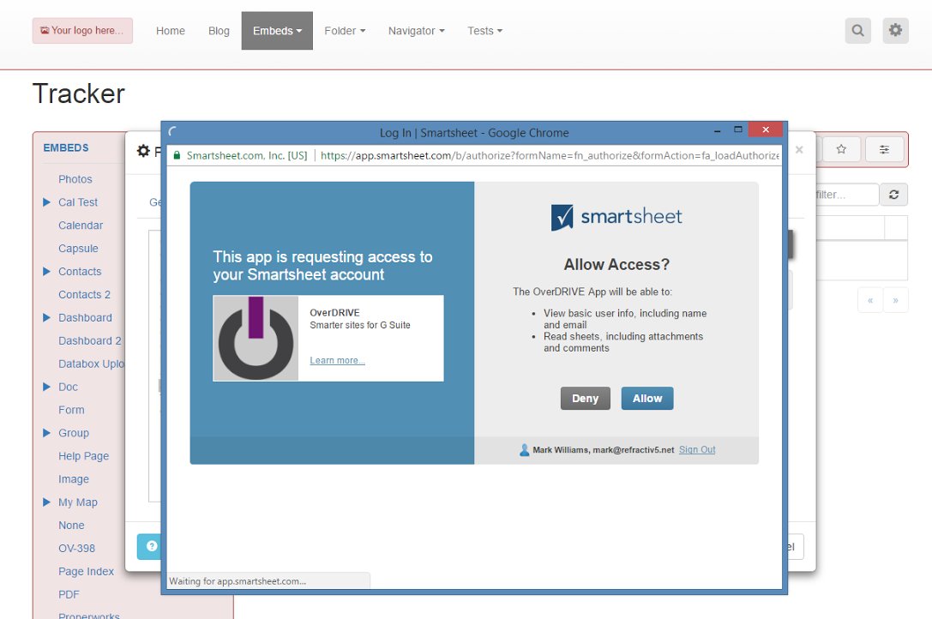Expand the My Map tree item
The image size is (932, 619).
46,502
